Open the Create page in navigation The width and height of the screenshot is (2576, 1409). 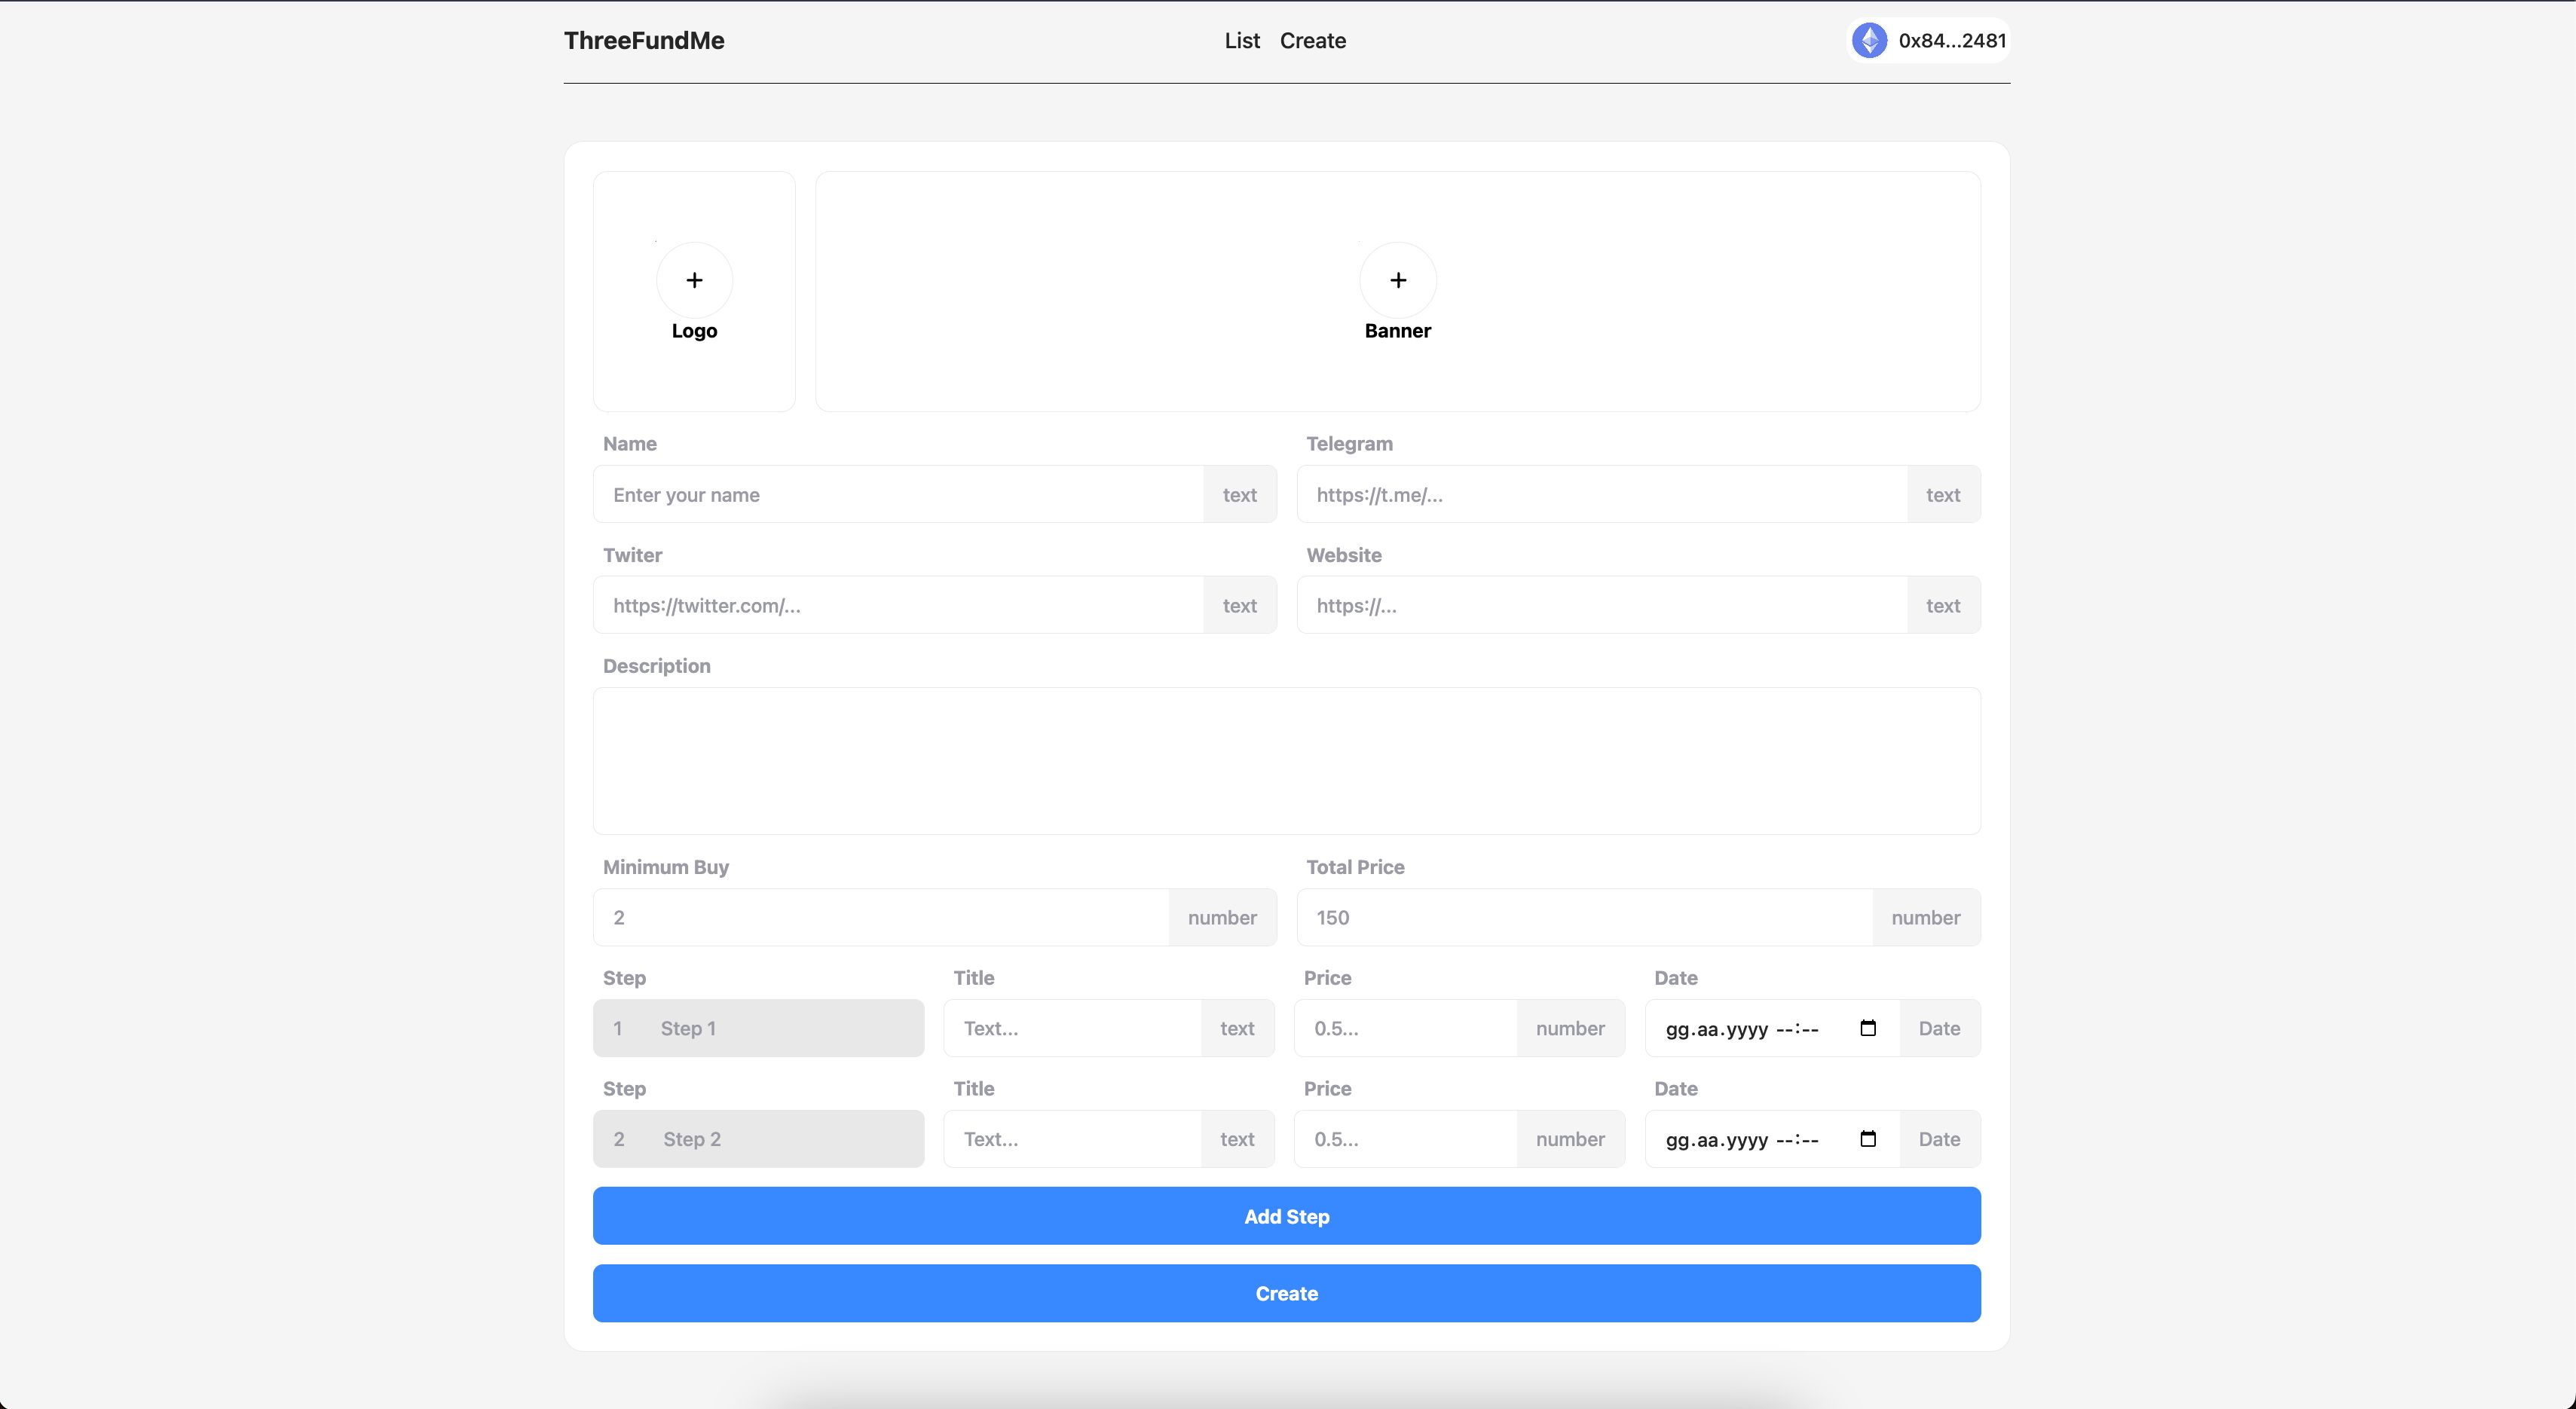(1312, 41)
